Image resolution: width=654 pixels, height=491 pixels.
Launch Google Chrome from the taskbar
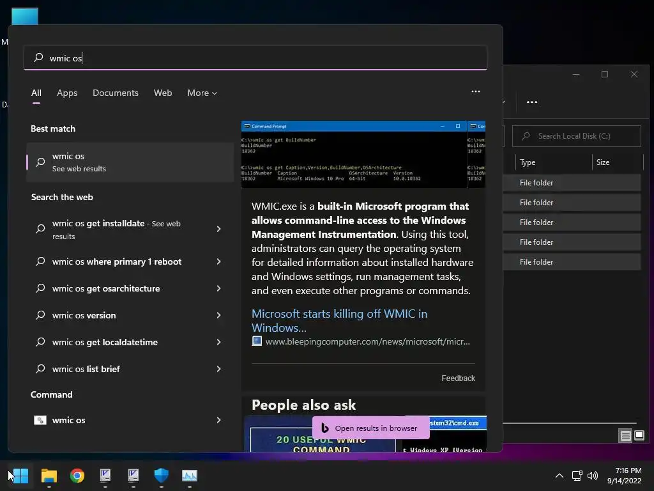pyautogui.click(x=77, y=475)
